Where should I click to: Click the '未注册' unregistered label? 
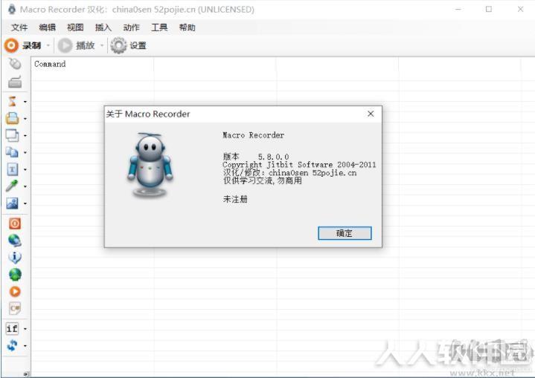point(235,199)
